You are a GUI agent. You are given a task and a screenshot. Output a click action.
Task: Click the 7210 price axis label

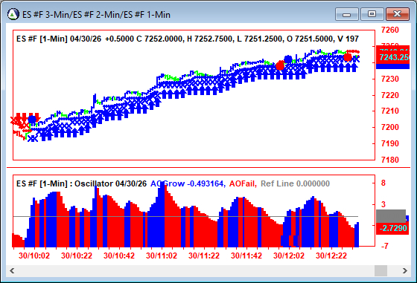(x=390, y=111)
